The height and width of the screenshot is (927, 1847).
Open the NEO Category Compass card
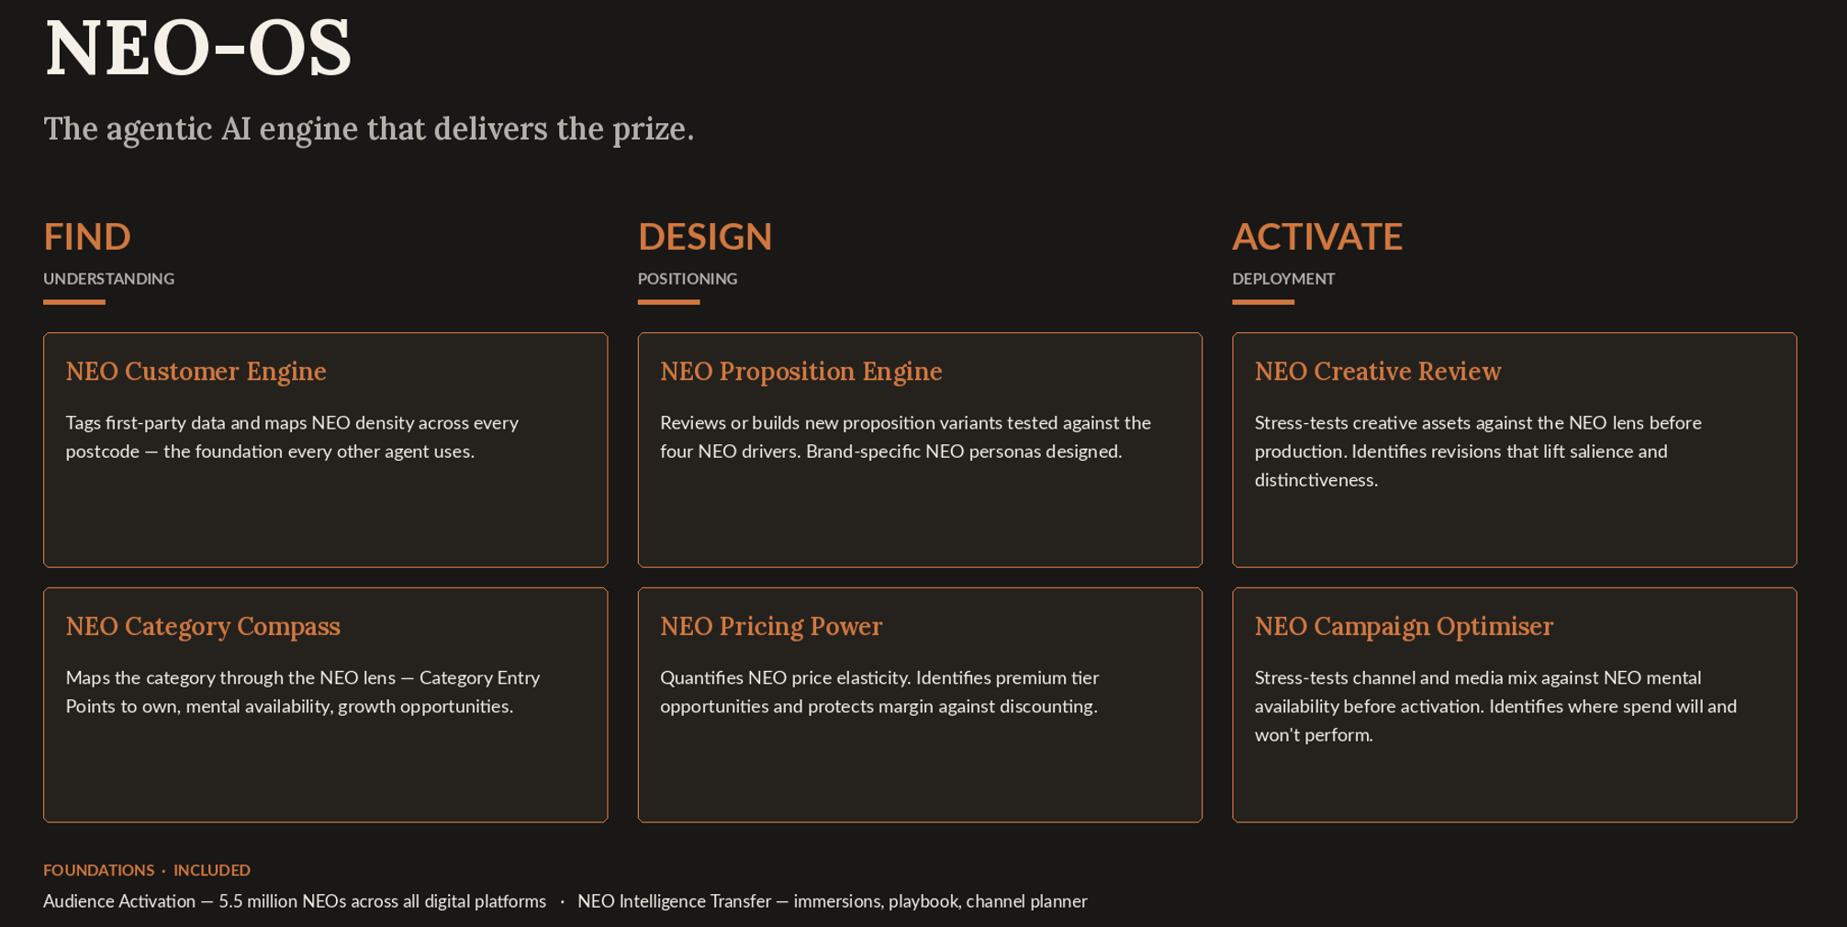(325, 705)
